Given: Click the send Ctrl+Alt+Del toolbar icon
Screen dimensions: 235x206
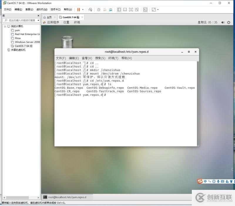Looking at the screenshot, I should coord(90,10).
